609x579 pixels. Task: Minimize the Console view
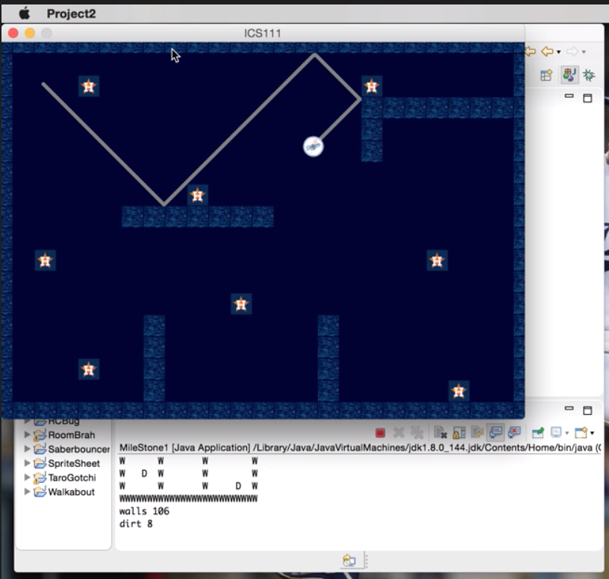(569, 408)
